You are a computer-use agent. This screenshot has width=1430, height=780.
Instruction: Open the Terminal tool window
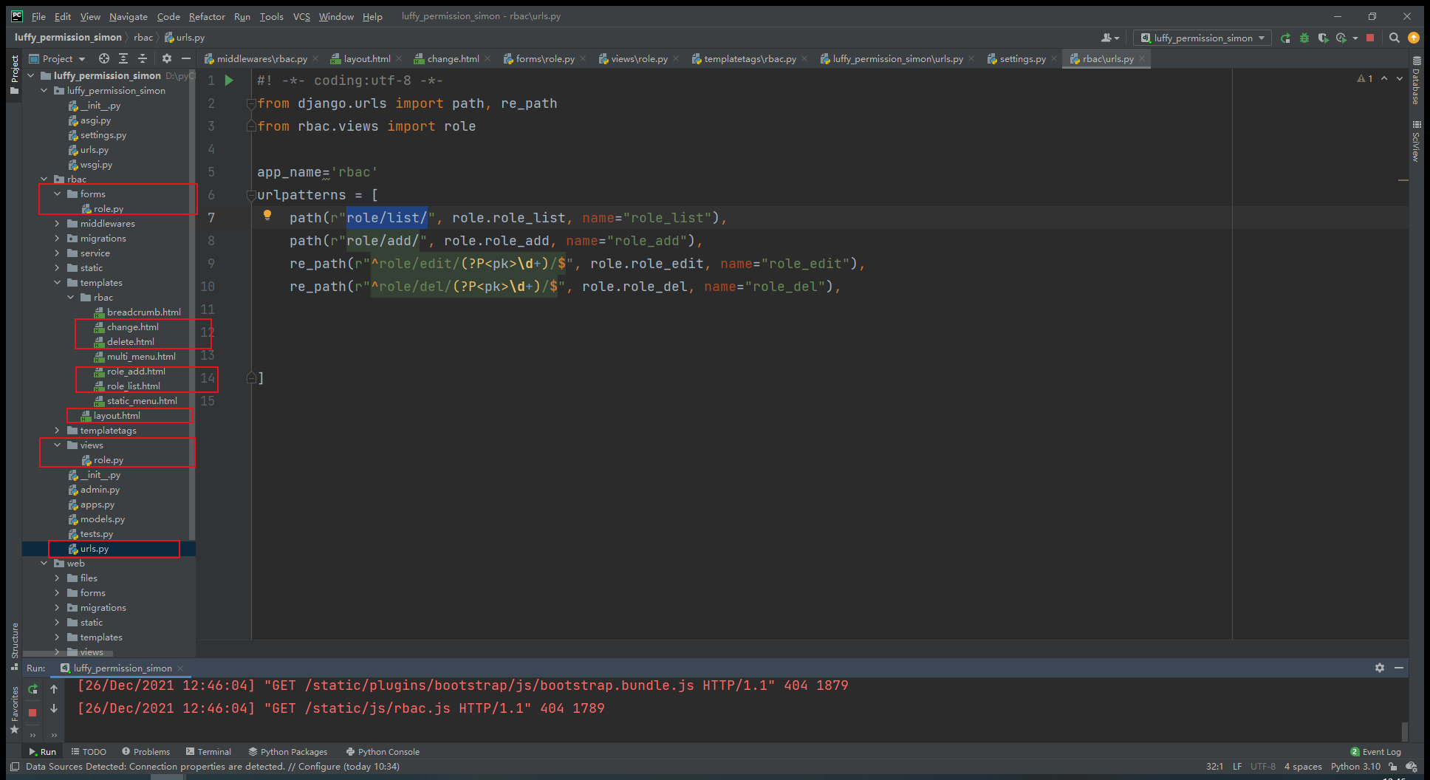(x=208, y=752)
